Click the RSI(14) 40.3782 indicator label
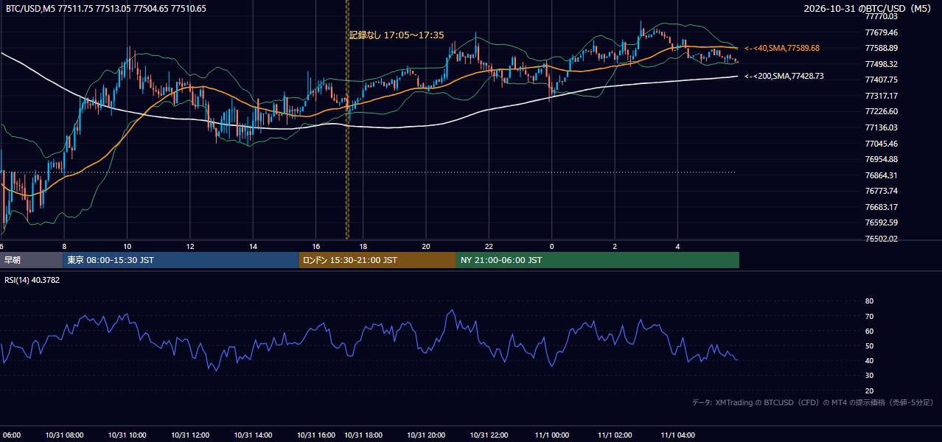The width and height of the screenshot is (942, 442). coord(33,280)
